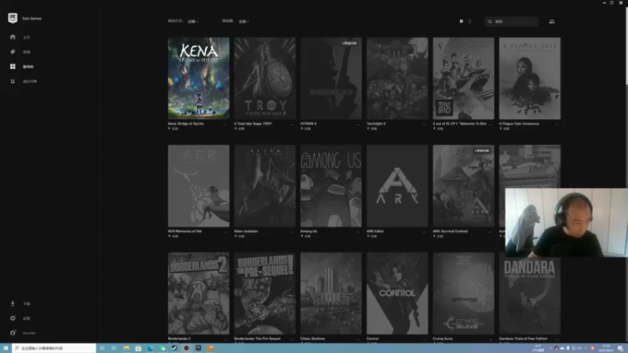The image size is (628, 353).
Task: Open AER Memories of Old cover
Action: 199,186
